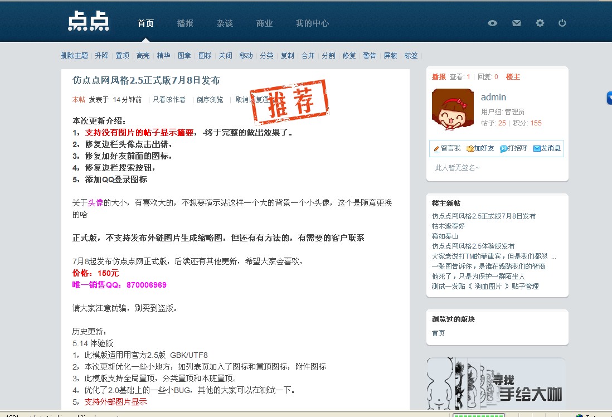The height and width of the screenshot is (417, 612).
Task: Open sidebar post 仿点点网风格2.5正式版7月8日发布
Action: (x=484, y=216)
